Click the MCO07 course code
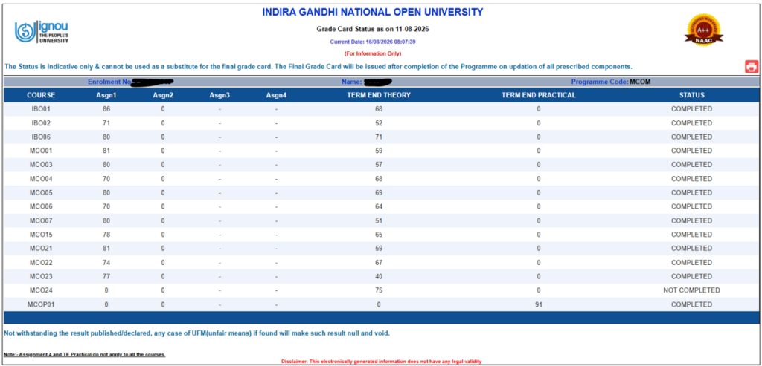762x366 pixels. tap(41, 220)
